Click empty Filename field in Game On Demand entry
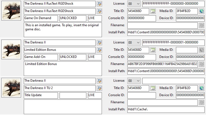Screen dimensions: 206x115 tap(163, 25)
